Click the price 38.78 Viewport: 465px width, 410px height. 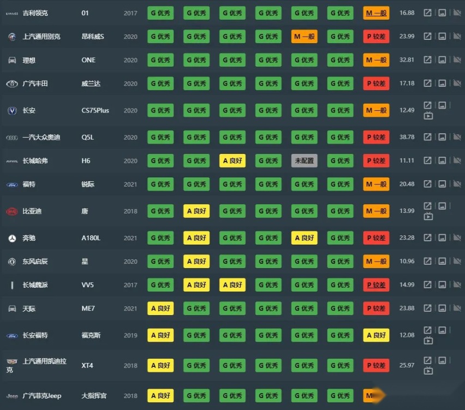[x=407, y=137]
